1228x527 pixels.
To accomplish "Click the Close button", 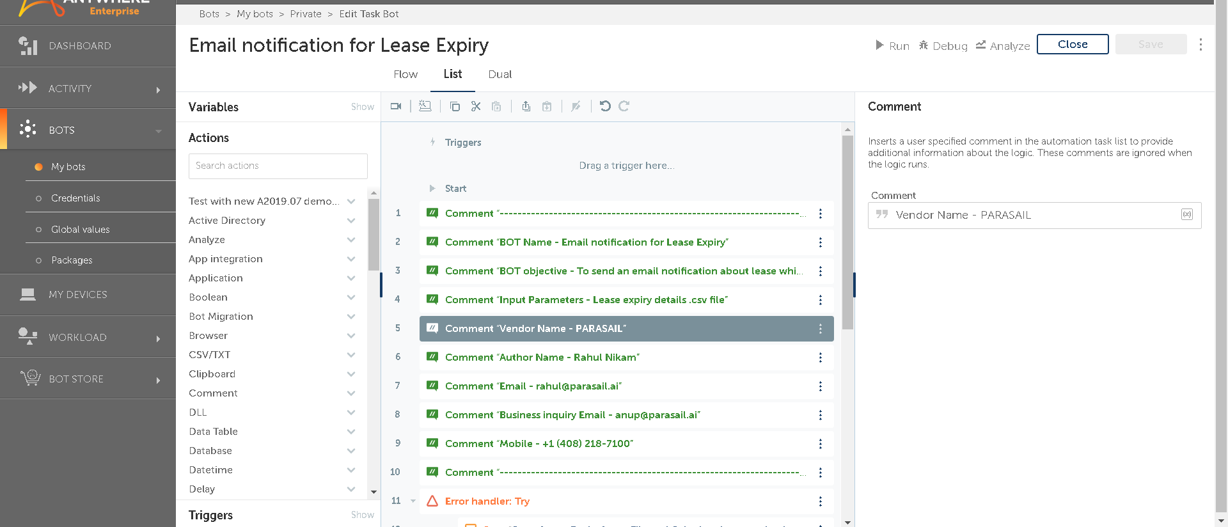I will [x=1072, y=44].
